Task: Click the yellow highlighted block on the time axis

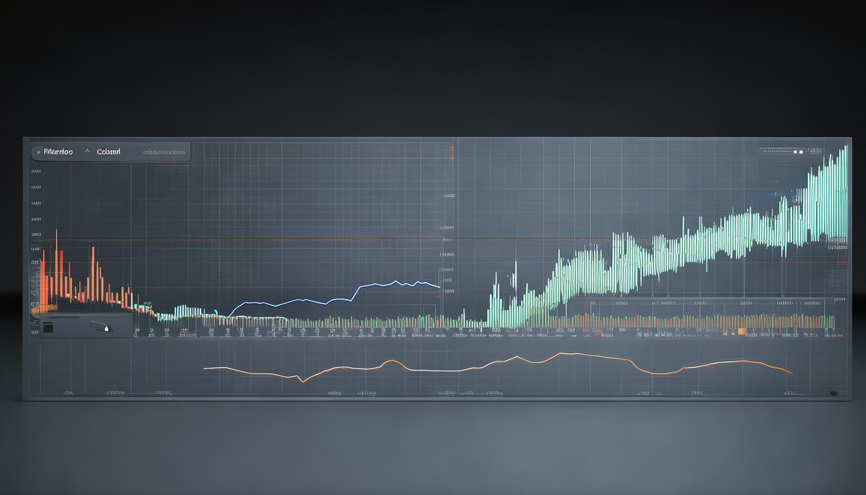Action: (x=742, y=332)
